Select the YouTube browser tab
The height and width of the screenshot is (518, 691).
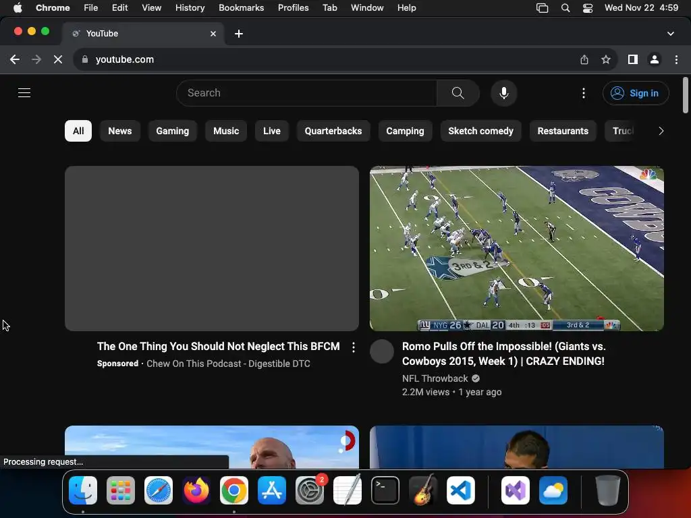tap(143, 34)
